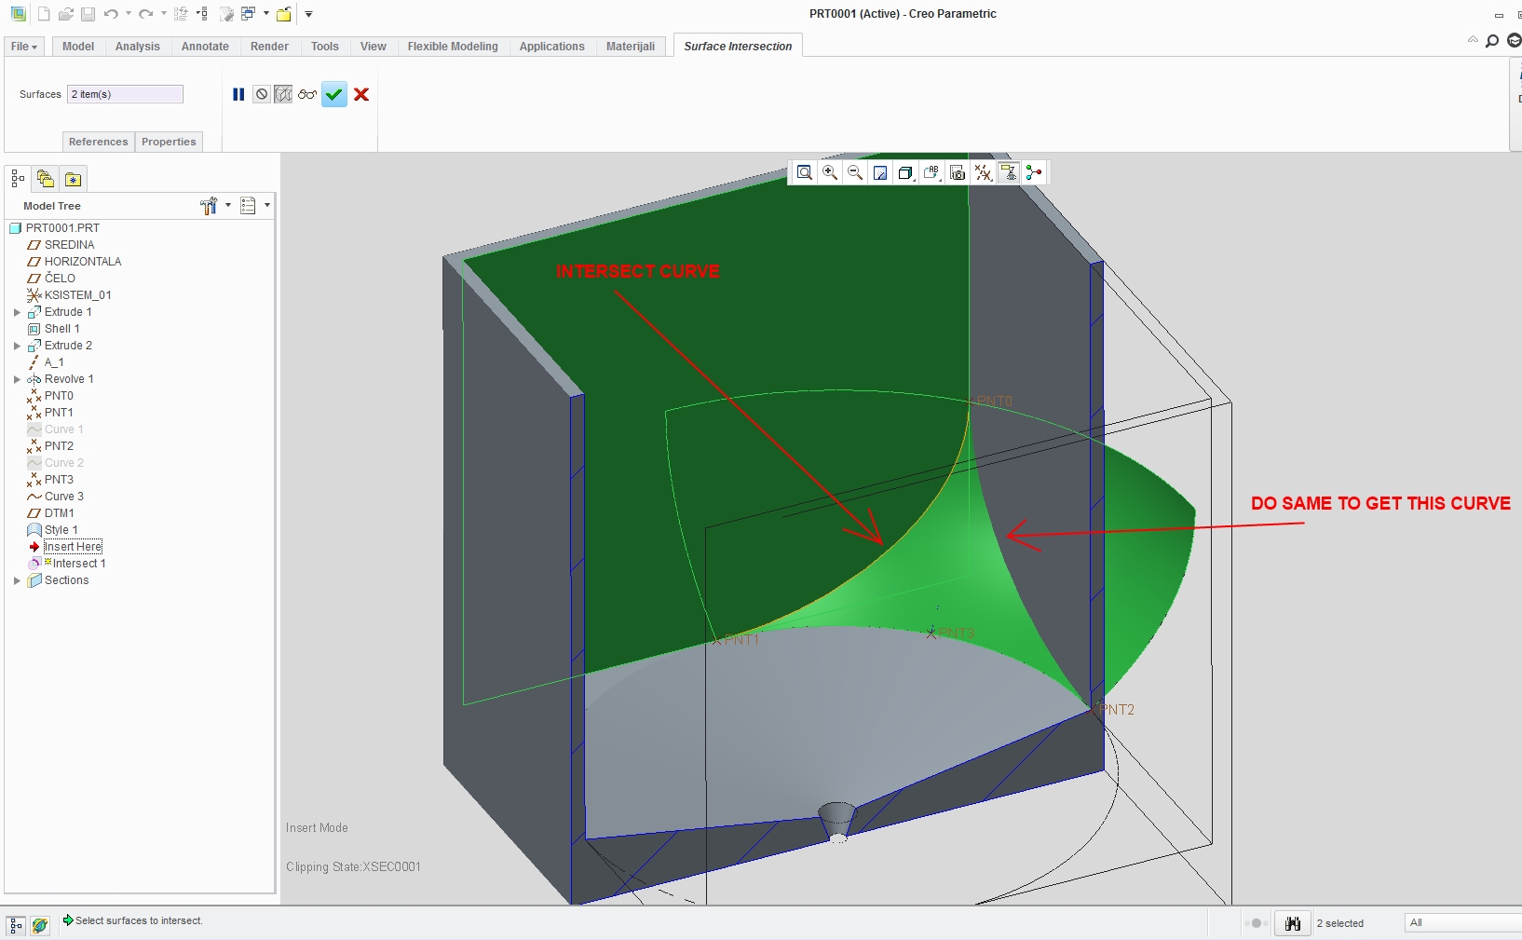
Task: Switch to the Analysis ribbon tab
Action: pos(138,47)
